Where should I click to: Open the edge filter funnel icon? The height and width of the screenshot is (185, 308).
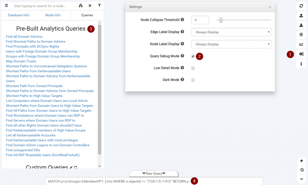click(99, 5)
